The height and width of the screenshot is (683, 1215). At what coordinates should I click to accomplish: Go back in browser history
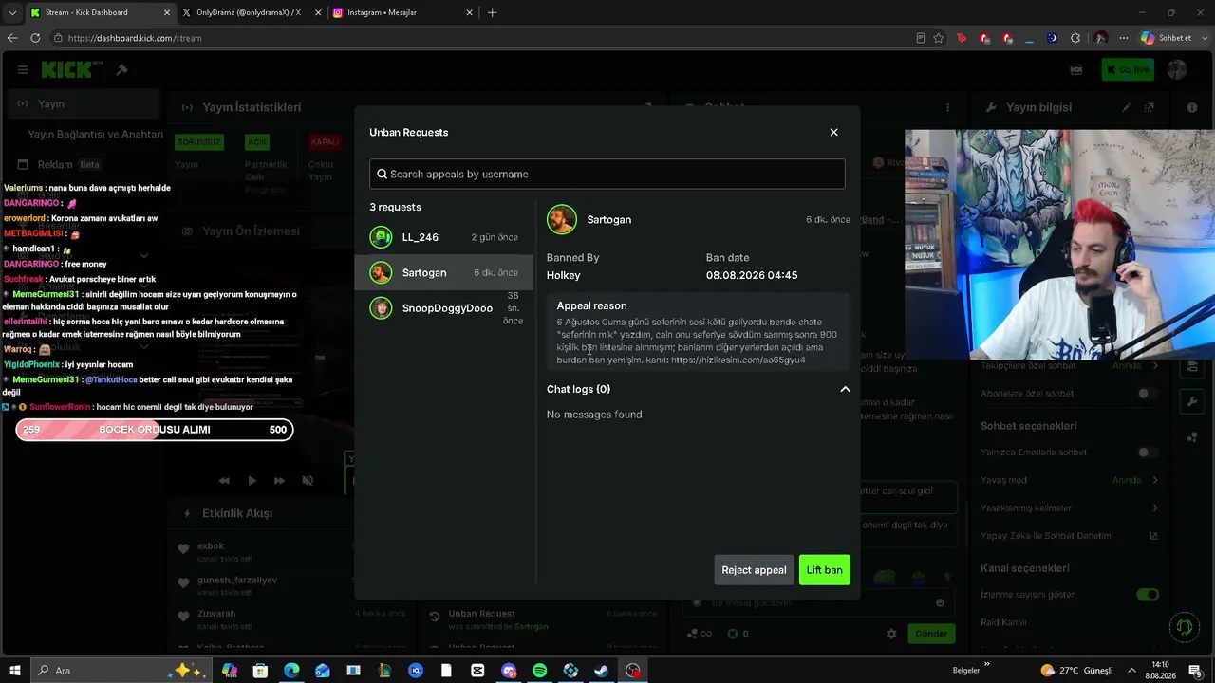[12, 38]
